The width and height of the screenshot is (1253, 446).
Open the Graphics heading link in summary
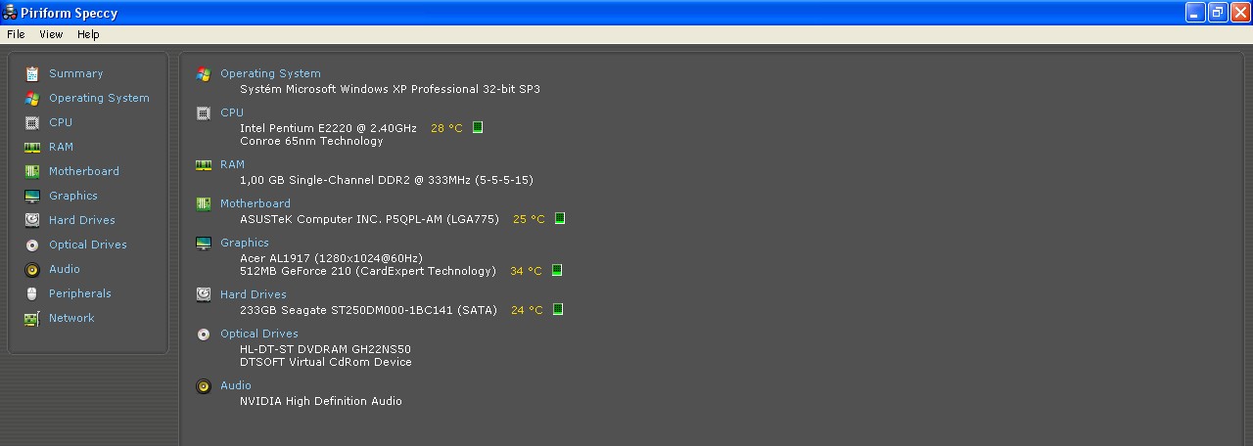[x=245, y=243]
